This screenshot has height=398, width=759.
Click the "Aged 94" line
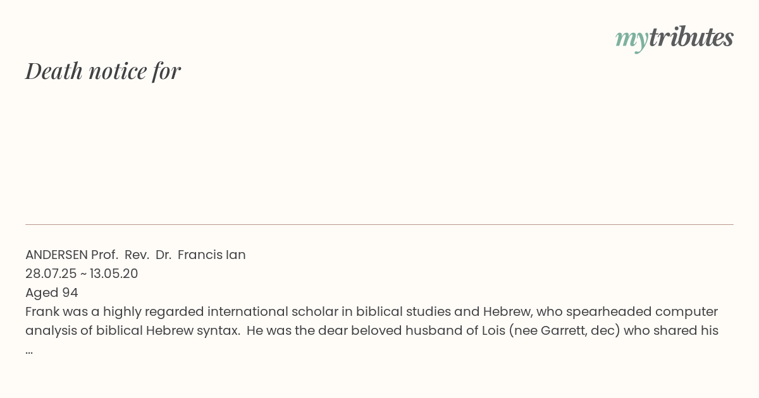click(x=52, y=292)
